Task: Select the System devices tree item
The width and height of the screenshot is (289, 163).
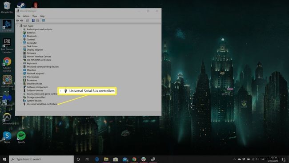Action: tap(34, 101)
